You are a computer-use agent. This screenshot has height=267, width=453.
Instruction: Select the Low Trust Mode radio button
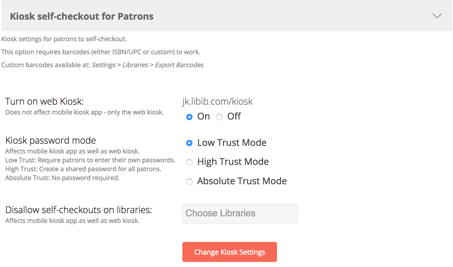pos(189,143)
